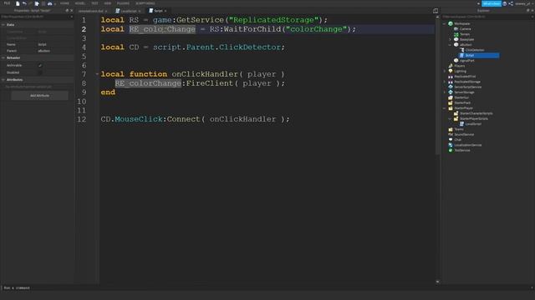Click the selected Script icon in Explorer
The image size is (535, 300).
coord(461,55)
